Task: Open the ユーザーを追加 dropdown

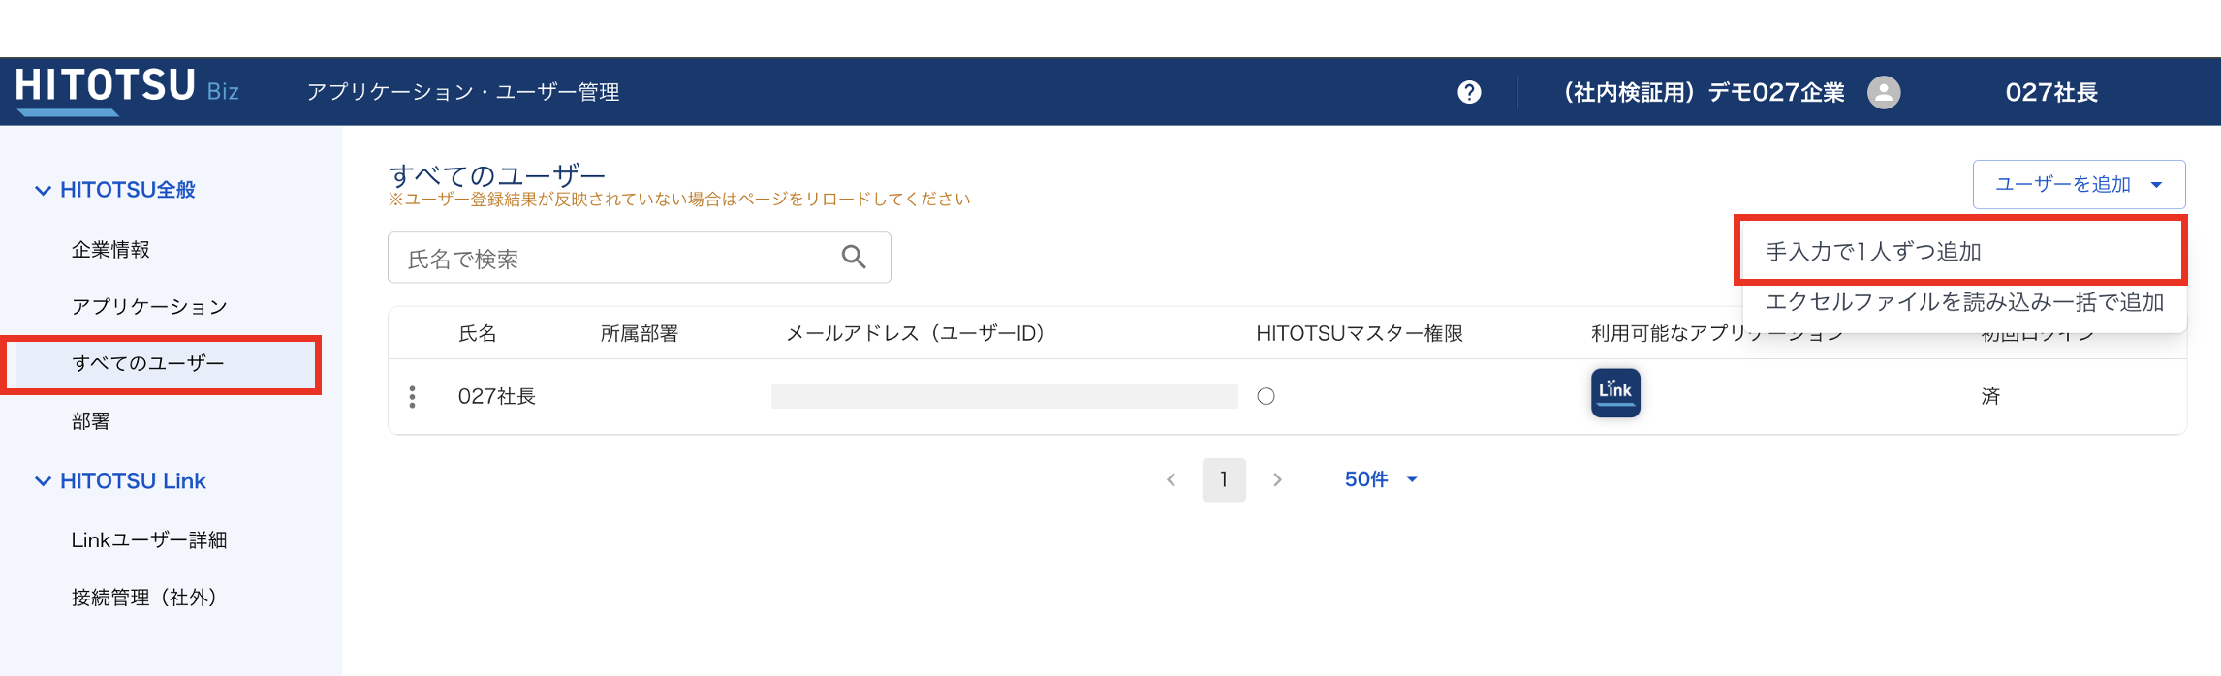Action: pyautogui.click(x=2079, y=184)
